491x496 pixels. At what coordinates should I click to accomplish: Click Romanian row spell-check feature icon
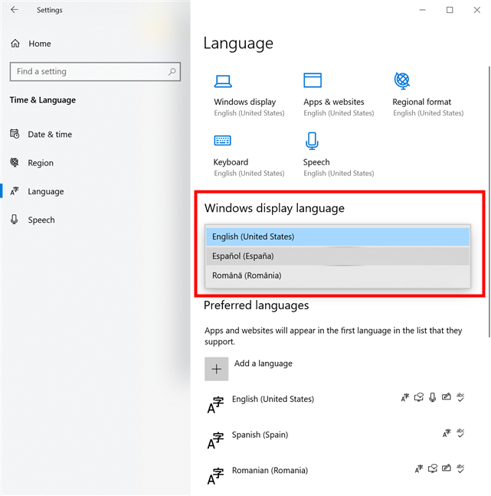(460, 468)
